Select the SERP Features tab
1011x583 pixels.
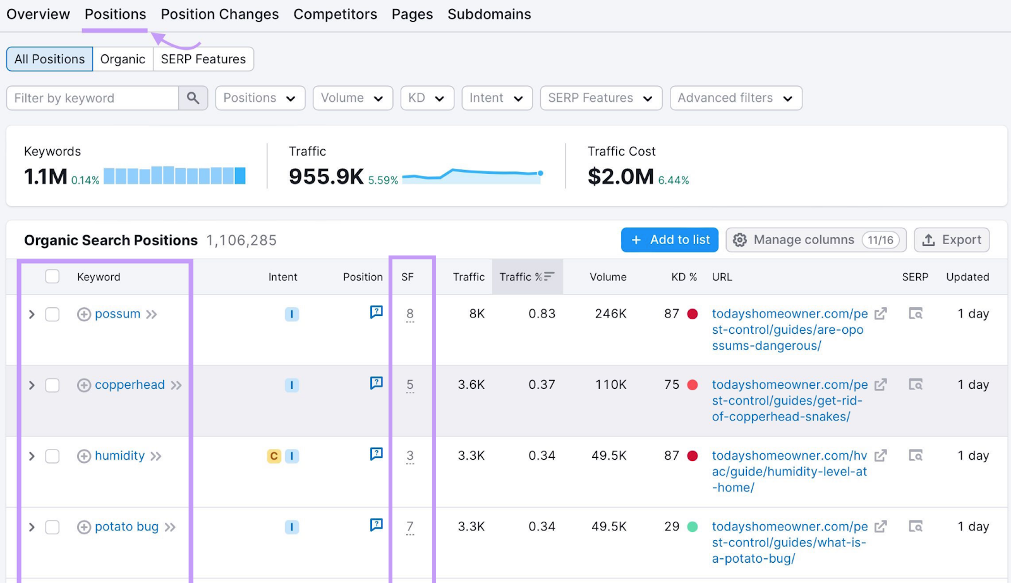203,59
